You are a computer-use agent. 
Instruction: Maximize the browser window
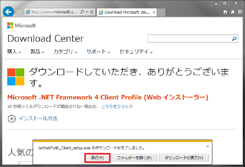pyautogui.click(x=224, y=3)
